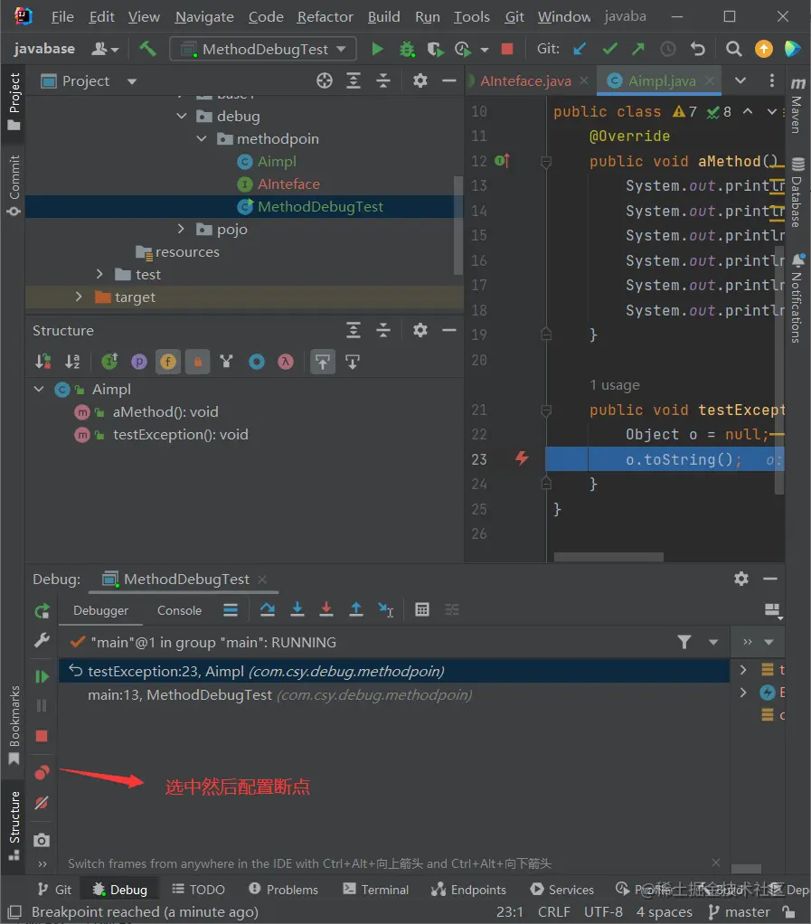Open the Refactor menu
The image size is (811, 924).
[x=325, y=16]
